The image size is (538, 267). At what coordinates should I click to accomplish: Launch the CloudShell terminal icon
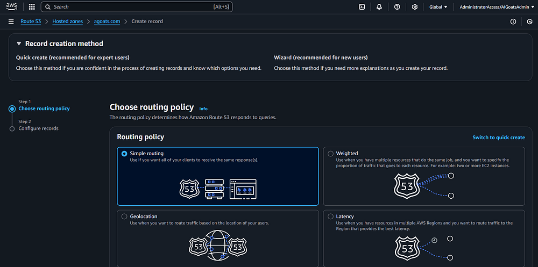pyautogui.click(x=362, y=7)
